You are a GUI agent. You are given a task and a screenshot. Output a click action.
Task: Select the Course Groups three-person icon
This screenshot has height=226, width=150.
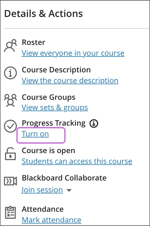[10, 100]
